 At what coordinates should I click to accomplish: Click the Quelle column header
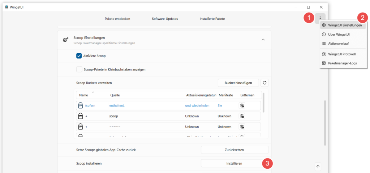115,95
